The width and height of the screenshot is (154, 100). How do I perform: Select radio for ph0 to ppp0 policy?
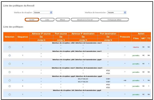point(10,64)
